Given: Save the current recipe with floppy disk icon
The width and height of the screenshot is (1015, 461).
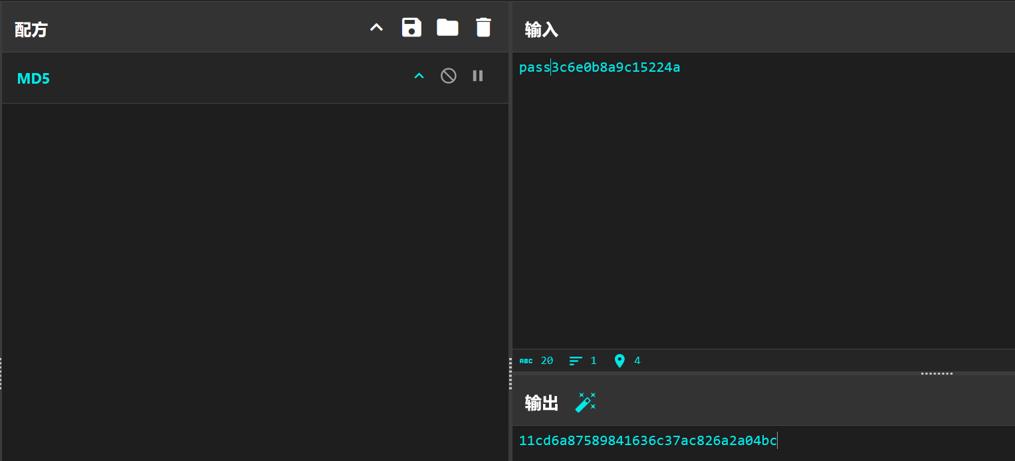Looking at the screenshot, I should point(411,27).
